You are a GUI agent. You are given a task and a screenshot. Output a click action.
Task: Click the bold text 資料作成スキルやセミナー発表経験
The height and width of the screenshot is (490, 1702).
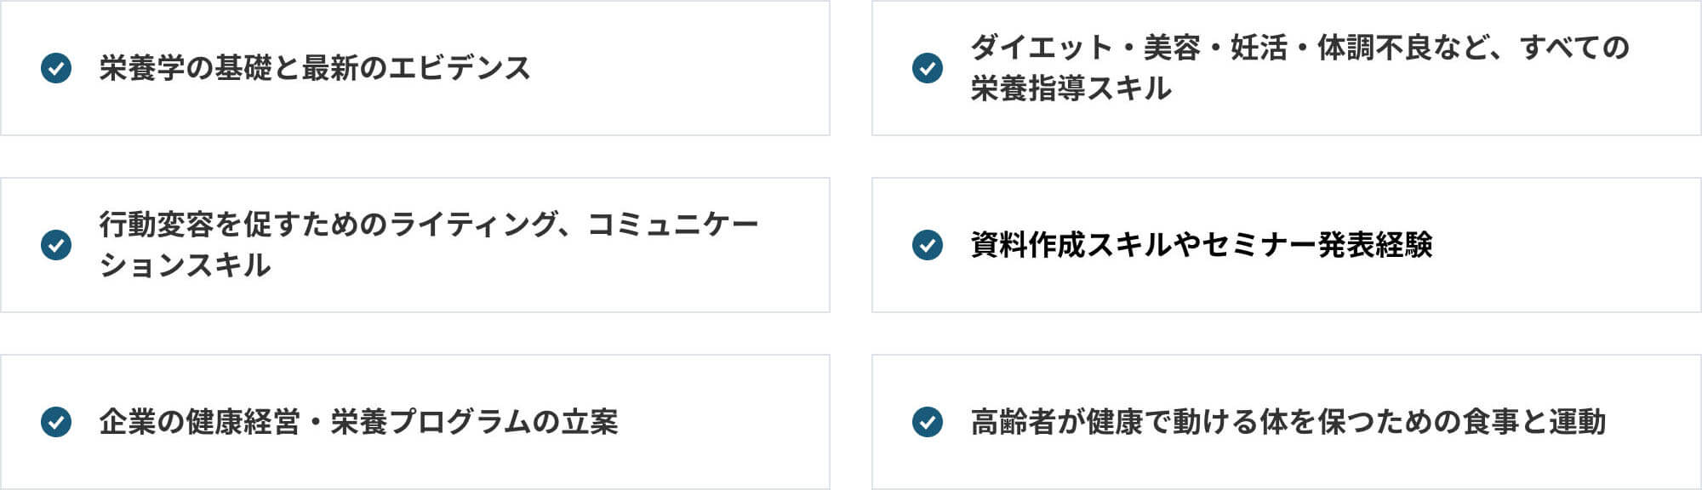click(1202, 245)
